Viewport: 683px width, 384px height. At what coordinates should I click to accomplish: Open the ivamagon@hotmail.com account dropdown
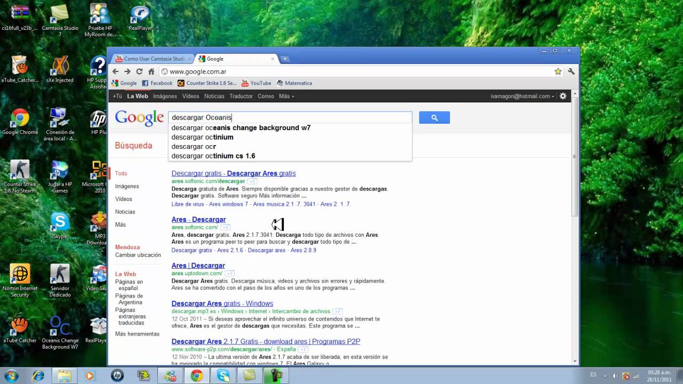coord(522,96)
